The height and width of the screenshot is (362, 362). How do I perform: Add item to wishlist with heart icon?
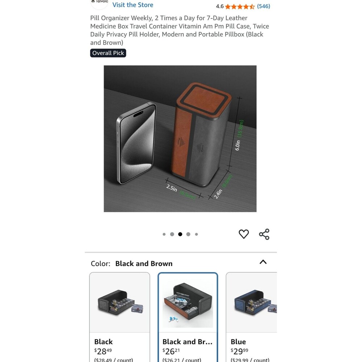coord(244,234)
